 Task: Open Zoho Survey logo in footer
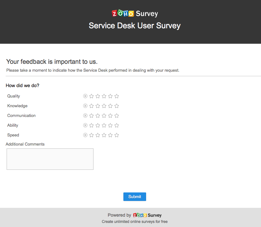coord(147,215)
